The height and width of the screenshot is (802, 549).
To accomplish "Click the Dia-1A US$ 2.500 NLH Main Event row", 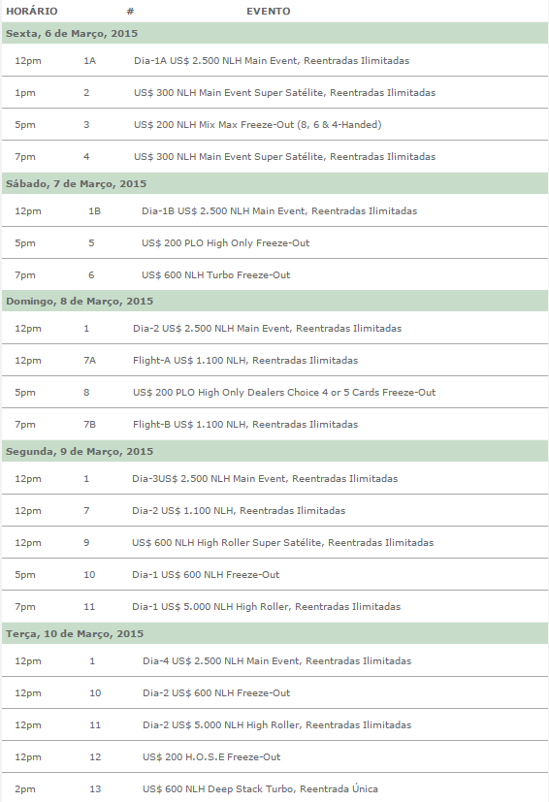I will (274, 60).
